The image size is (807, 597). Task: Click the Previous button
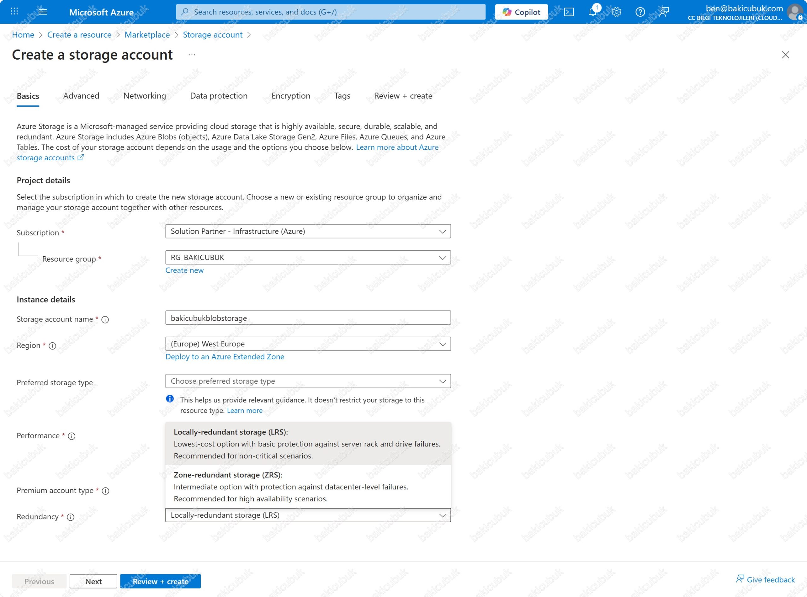[x=39, y=581]
